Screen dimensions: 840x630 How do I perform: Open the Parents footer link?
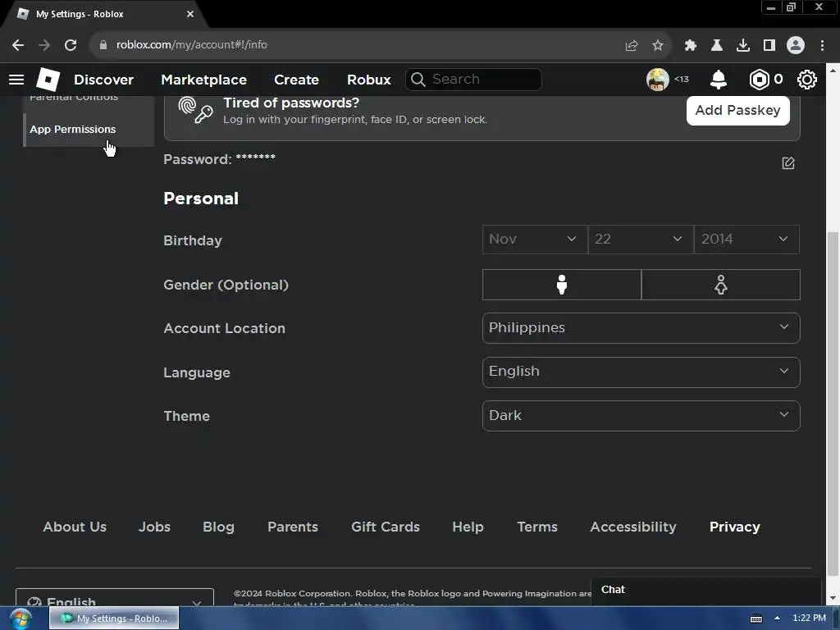293,527
